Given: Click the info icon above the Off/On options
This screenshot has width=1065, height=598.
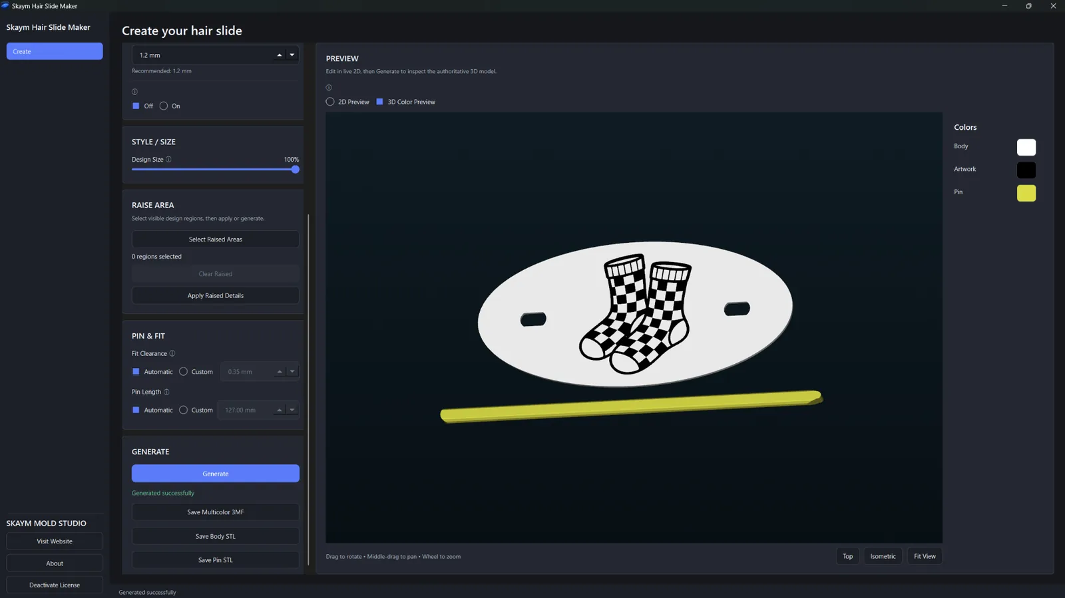Looking at the screenshot, I should [x=134, y=92].
